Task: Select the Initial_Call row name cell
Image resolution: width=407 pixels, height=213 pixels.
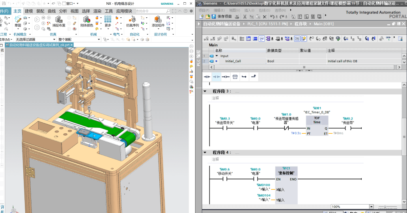Action: tap(240, 61)
